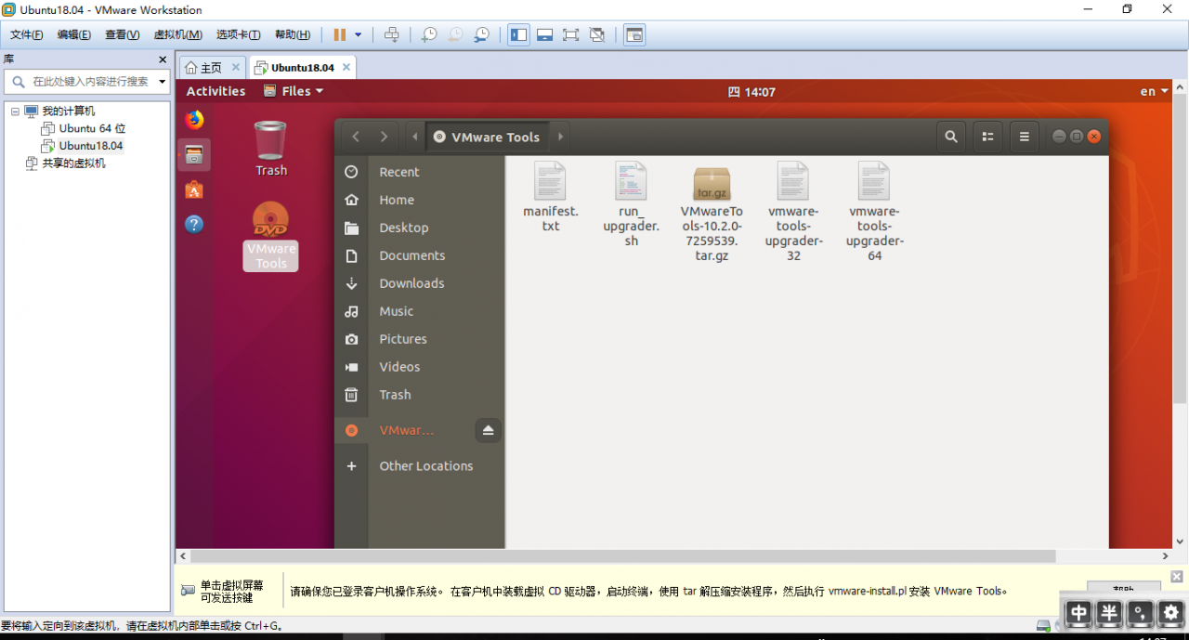Open the snapshot manager toolbar icon
Image resolution: width=1189 pixels, height=640 pixels.
pos(481,35)
